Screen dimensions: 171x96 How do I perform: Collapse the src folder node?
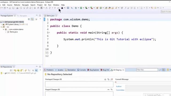click(x=1, y=27)
